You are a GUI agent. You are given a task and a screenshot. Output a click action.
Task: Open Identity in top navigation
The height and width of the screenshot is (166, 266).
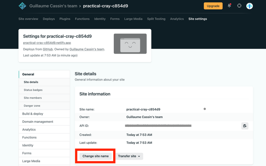pyautogui.click(x=100, y=19)
